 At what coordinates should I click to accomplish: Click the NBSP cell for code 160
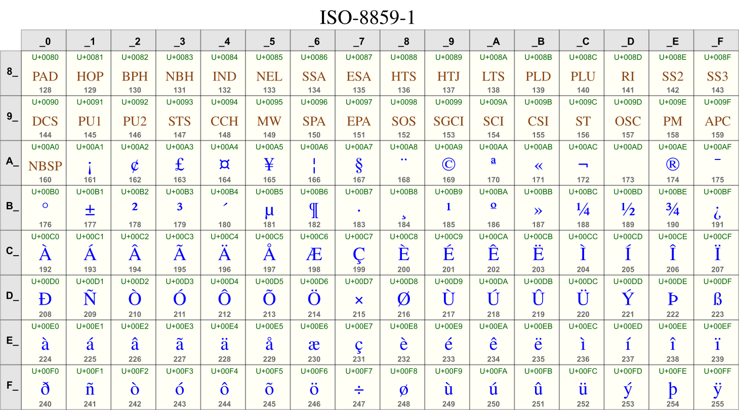click(45, 166)
